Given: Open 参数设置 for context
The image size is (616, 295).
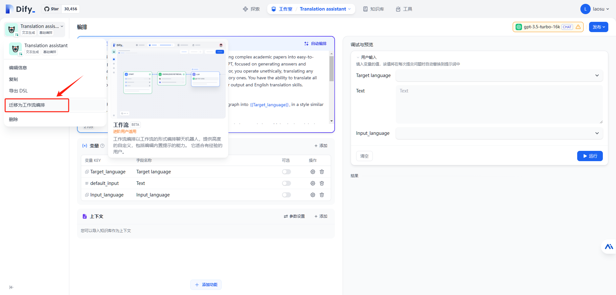Looking at the screenshot, I should (x=294, y=216).
